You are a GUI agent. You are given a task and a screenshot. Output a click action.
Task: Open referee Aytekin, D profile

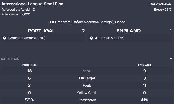coord(28,10)
